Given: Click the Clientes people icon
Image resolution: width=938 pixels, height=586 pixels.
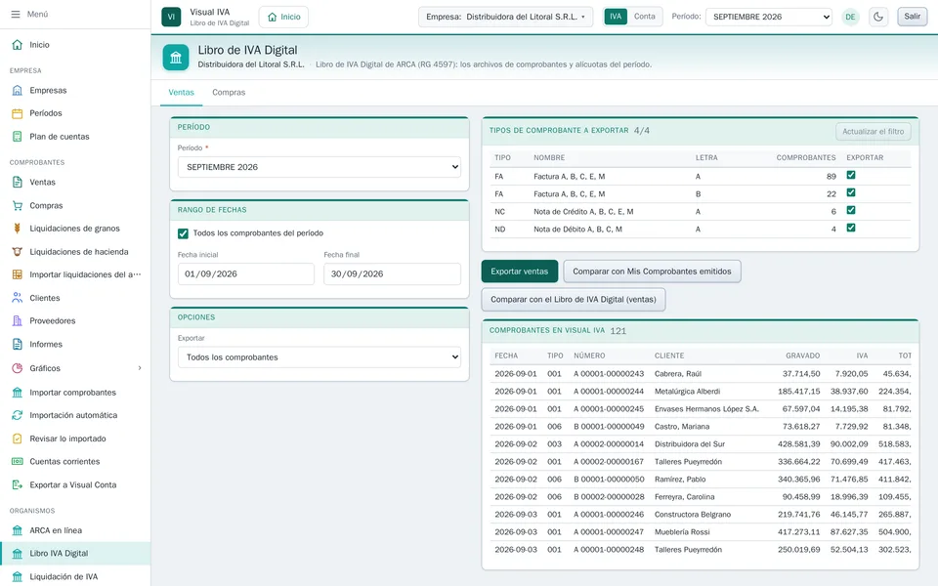Looking at the screenshot, I should pyautogui.click(x=18, y=298).
